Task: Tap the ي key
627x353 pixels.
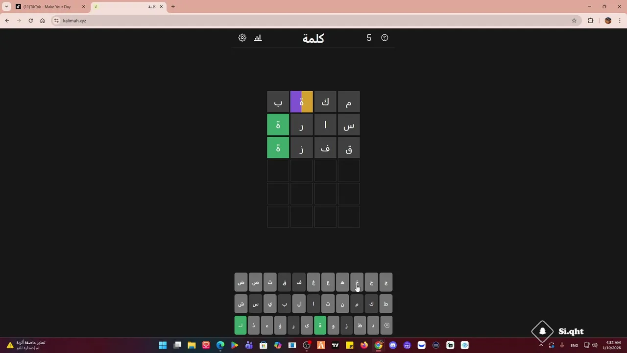Action: [x=270, y=304]
